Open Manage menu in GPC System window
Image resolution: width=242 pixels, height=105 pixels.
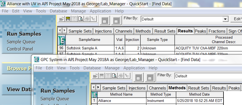pos(112,68)
